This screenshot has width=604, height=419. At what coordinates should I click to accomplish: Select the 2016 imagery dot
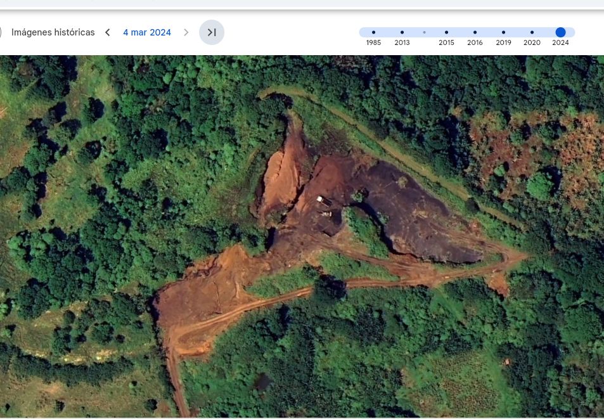coord(475,32)
